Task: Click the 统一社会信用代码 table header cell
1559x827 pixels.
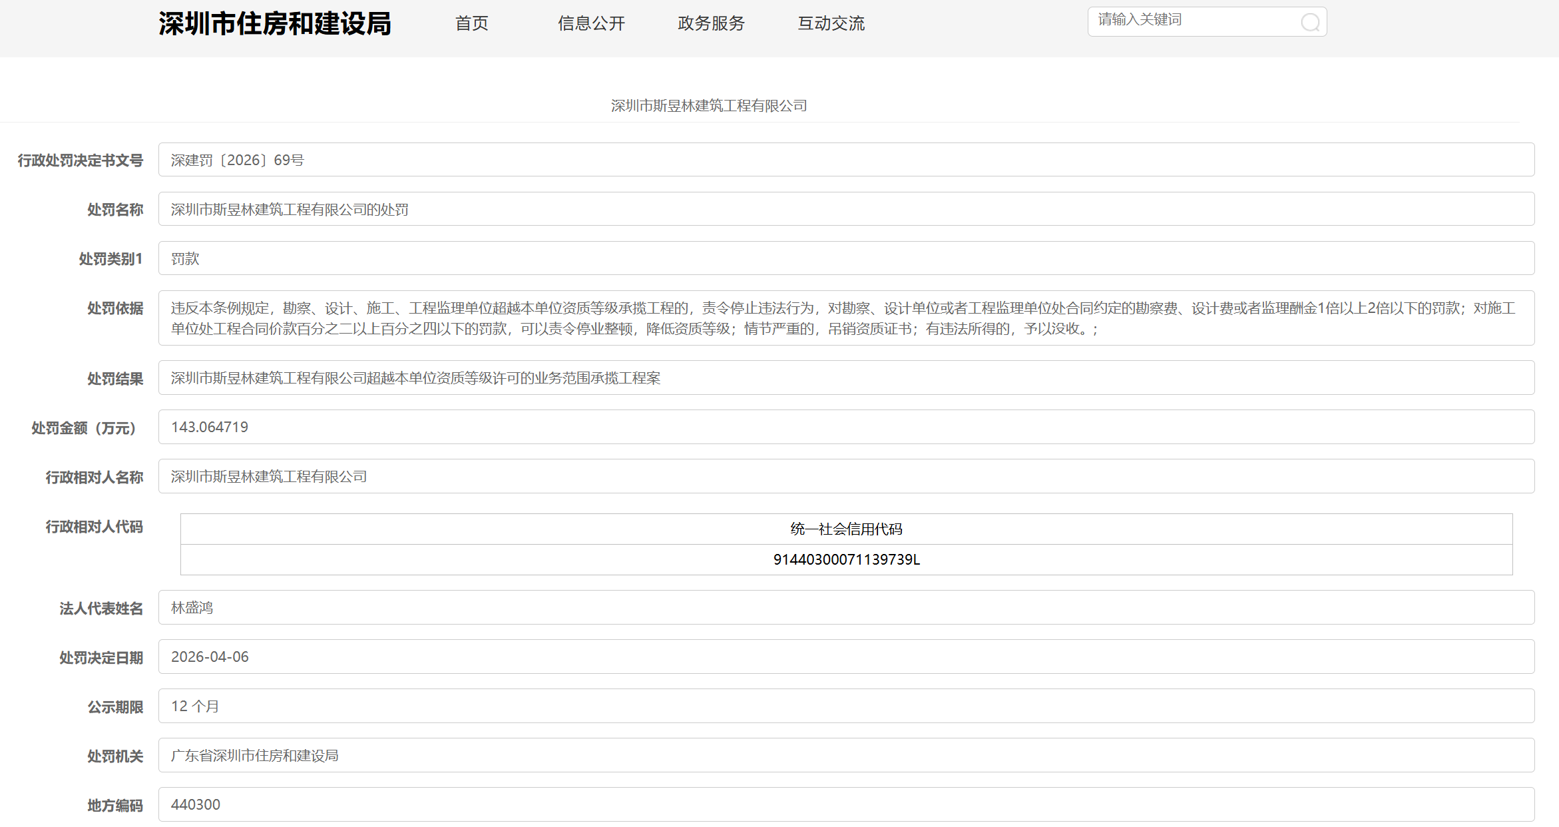Action: [845, 529]
